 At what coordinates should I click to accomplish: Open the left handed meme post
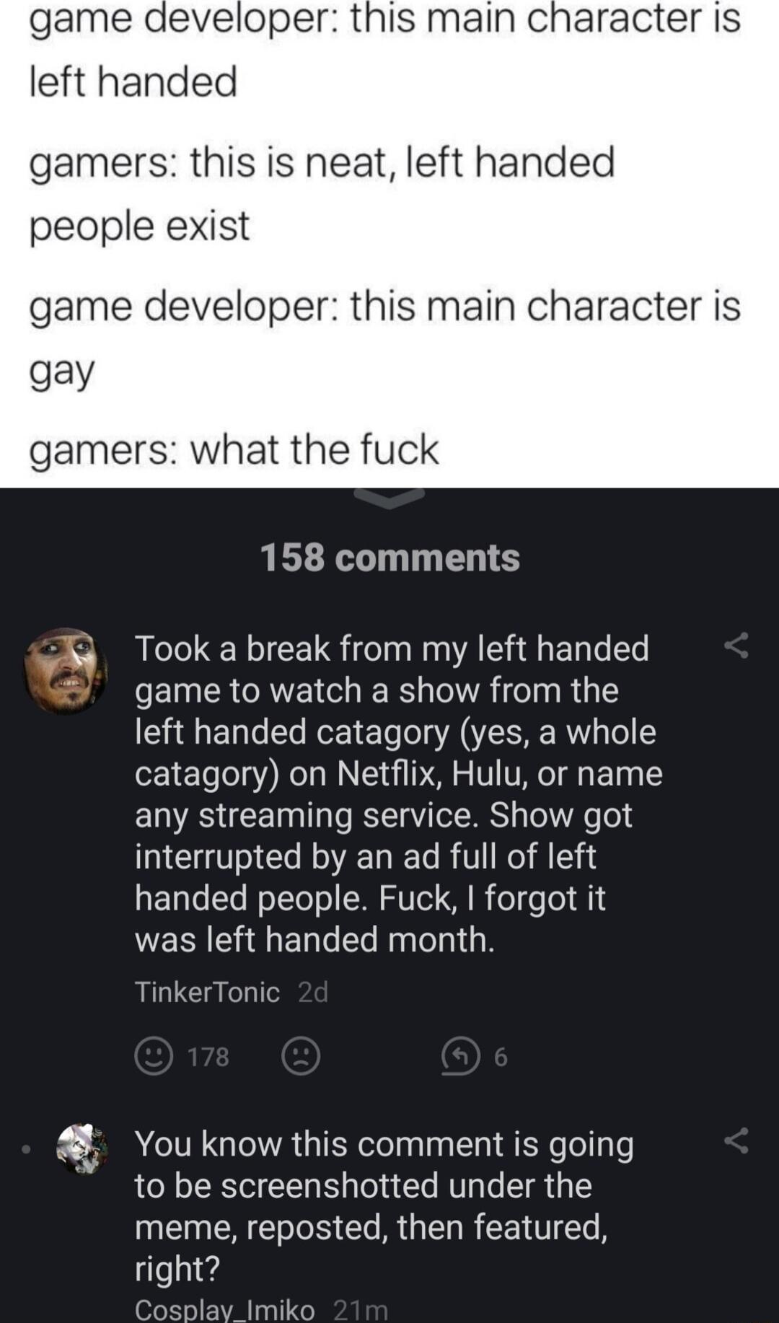[389, 238]
